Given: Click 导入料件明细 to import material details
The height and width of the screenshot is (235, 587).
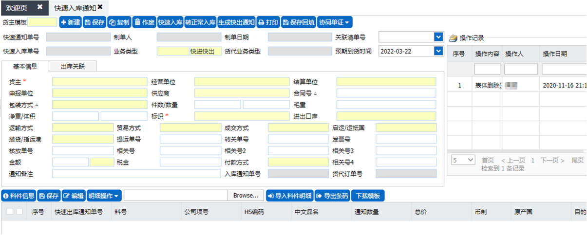Looking at the screenshot, I should tap(289, 196).
